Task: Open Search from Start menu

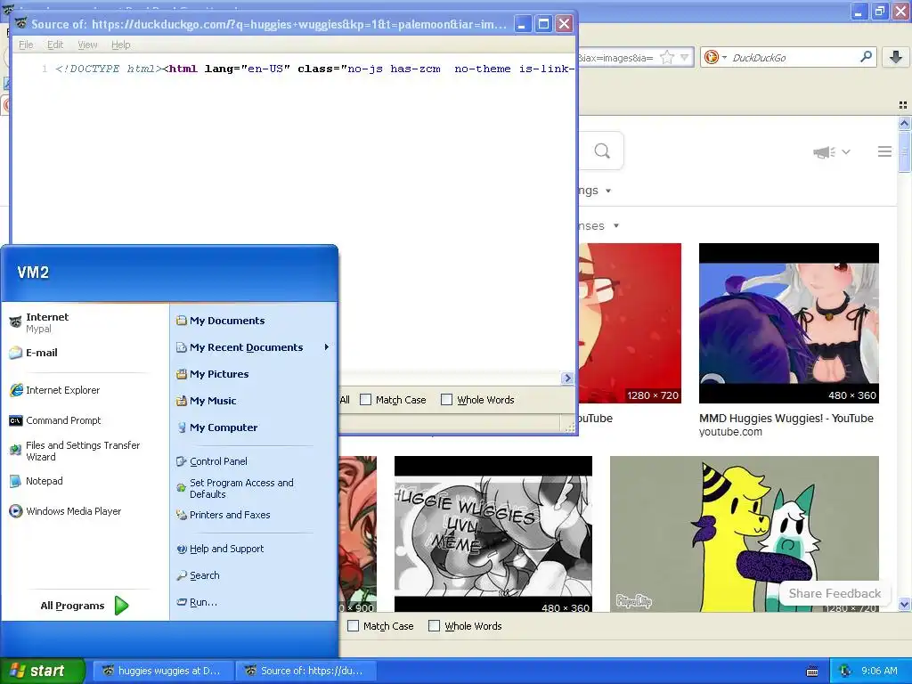Action: point(198,575)
